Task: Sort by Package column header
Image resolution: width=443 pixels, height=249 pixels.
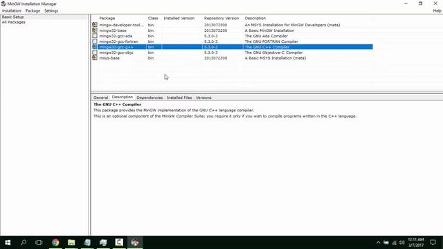Action: [107, 18]
